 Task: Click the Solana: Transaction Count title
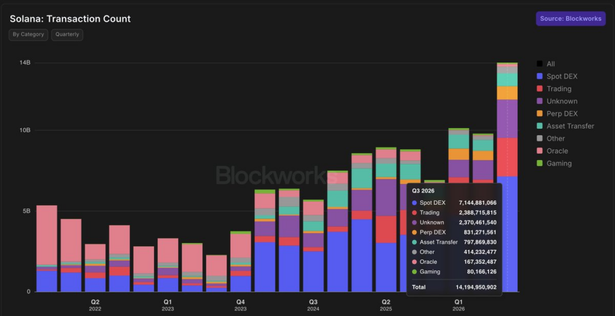click(70, 19)
